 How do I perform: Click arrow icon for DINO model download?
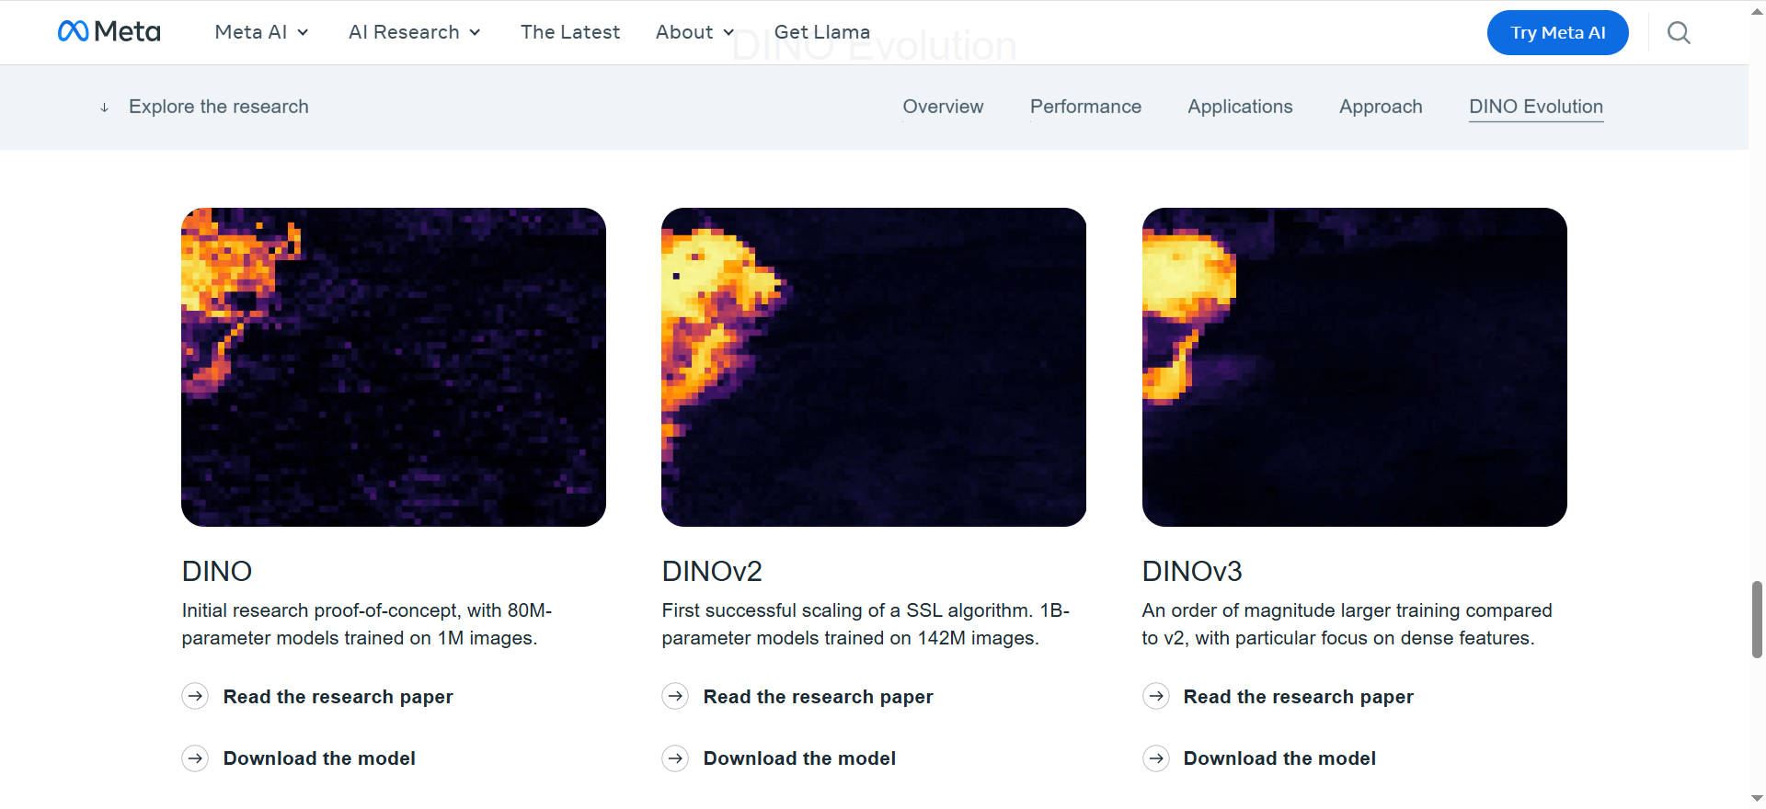(x=195, y=758)
